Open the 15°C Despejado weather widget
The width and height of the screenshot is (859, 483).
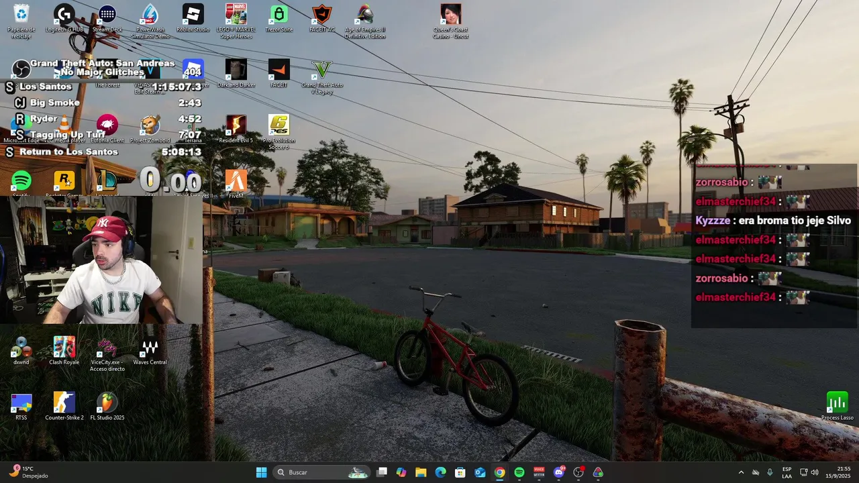coord(30,472)
